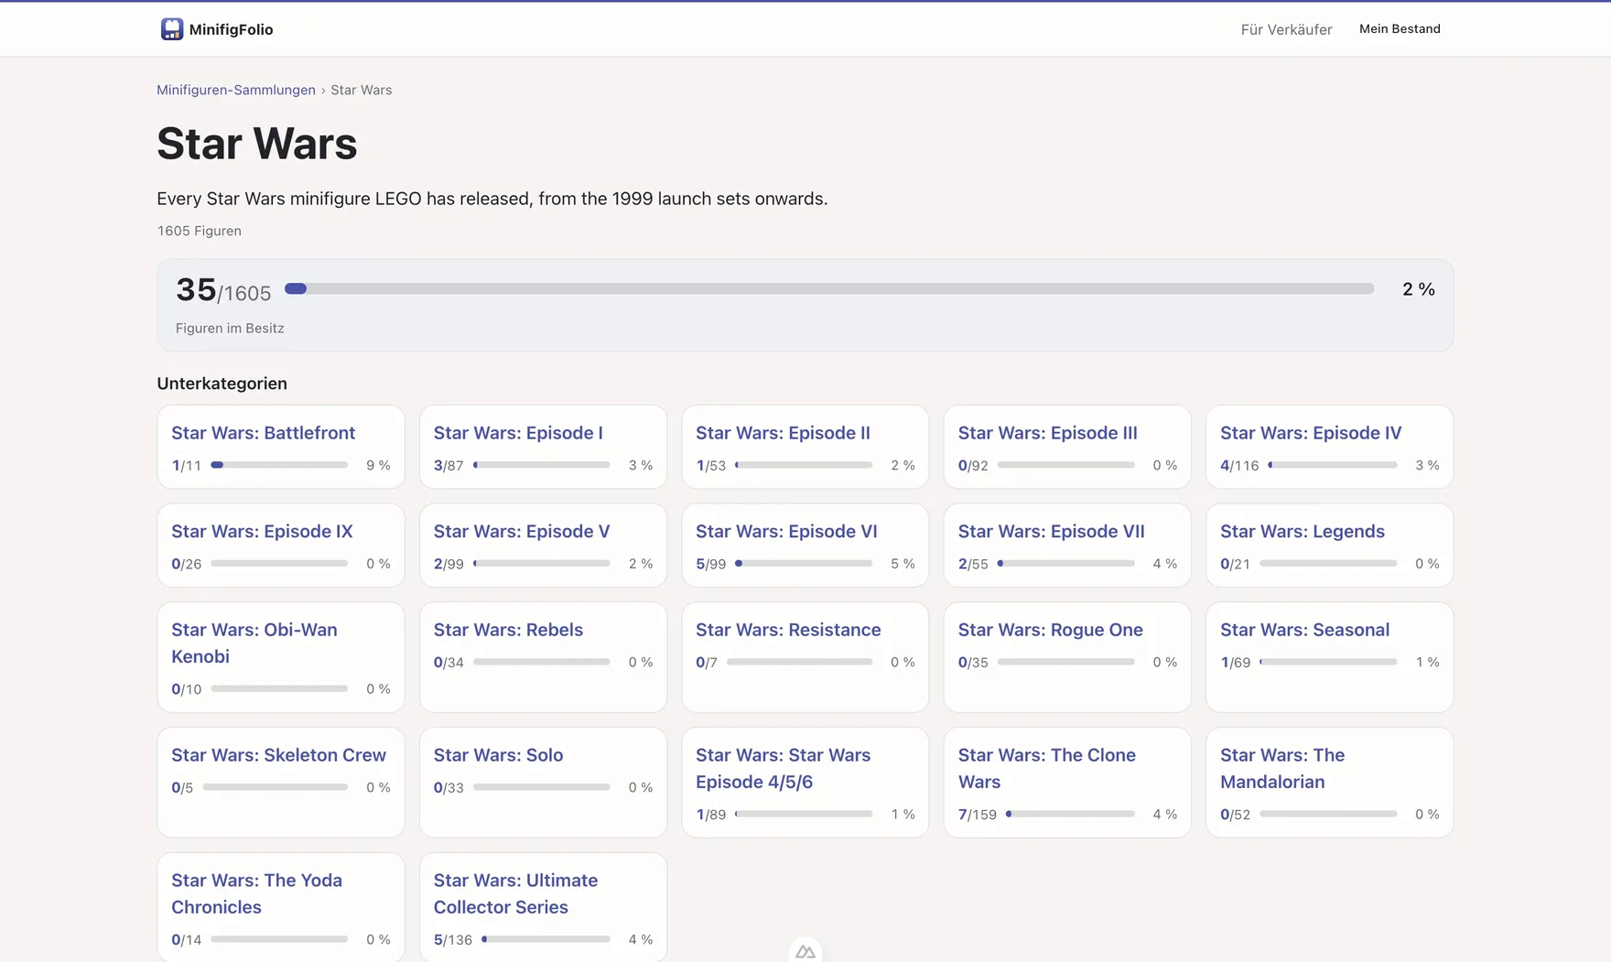Image resolution: width=1611 pixels, height=962 pixels.
Task: Navigate to Minifiguren-Sammlungen breadcrumb
Action: coord(235,90)
